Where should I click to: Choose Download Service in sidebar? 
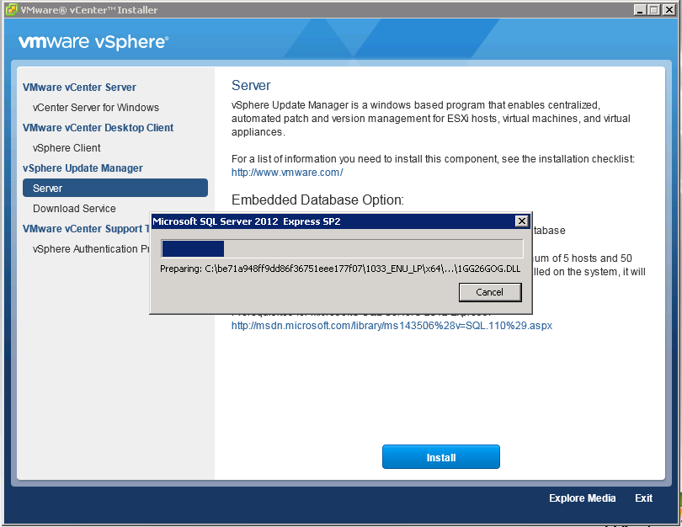pos(74,209)
